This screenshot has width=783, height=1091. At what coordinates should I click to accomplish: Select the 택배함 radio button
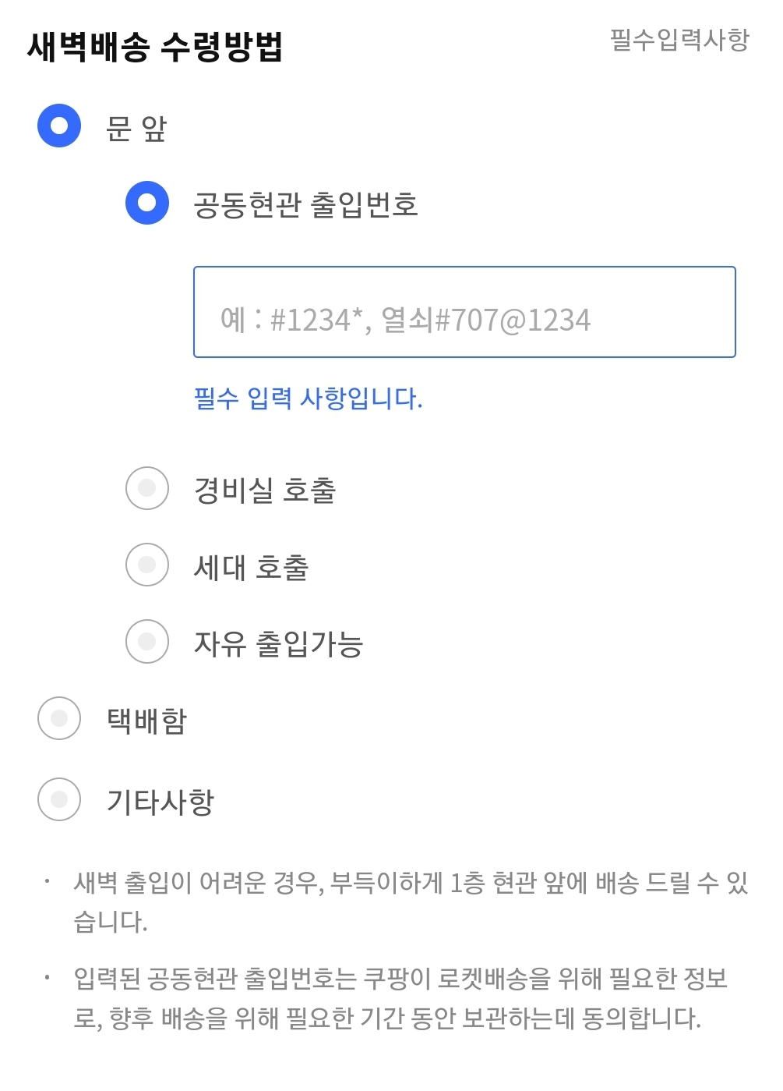coord(59,718)
